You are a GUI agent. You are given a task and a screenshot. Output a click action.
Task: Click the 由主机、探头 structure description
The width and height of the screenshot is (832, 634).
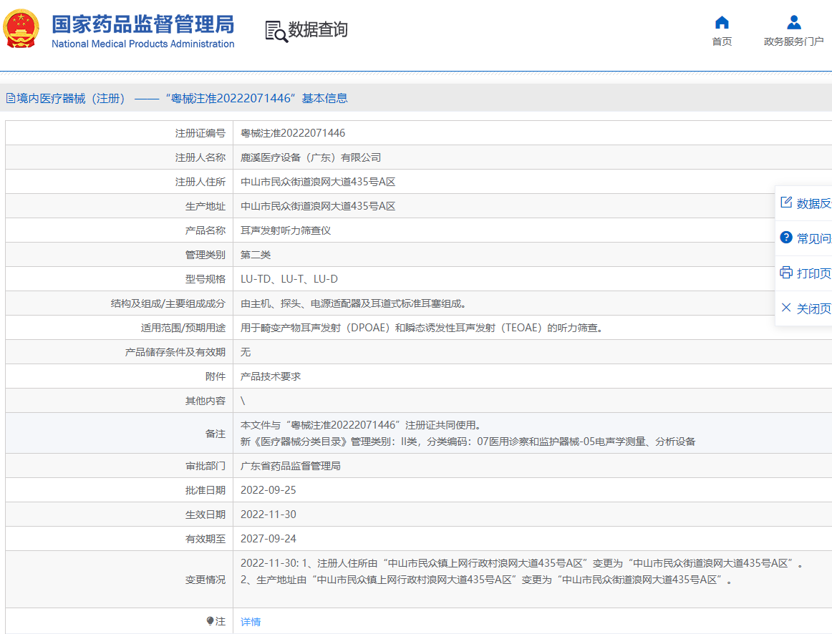click(x=354, y=303)
